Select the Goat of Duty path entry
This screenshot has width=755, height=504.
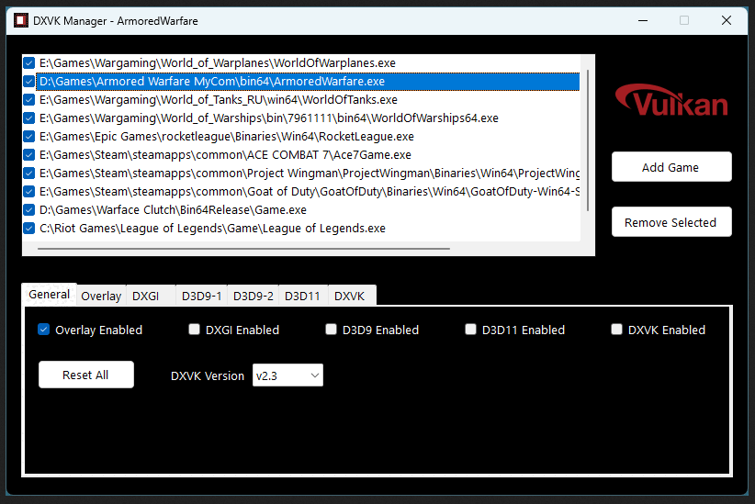click(x=309, y=192)
